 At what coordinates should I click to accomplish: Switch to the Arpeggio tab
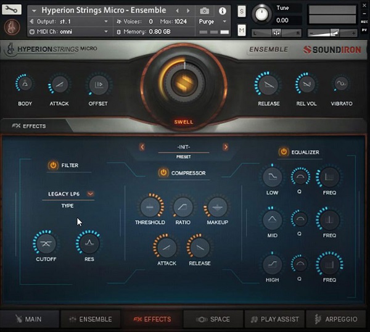pos(336,319)
